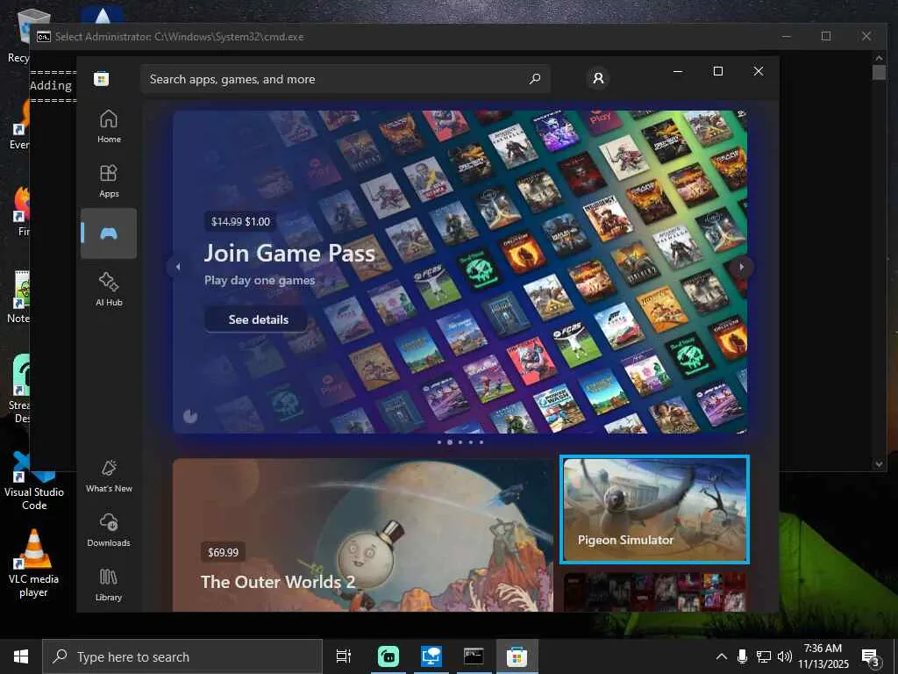Switch to cmd from the taskbar

click(x=474, y=656)
